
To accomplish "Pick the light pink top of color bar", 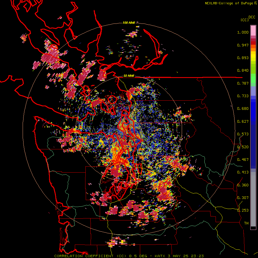I will point(253,30).
